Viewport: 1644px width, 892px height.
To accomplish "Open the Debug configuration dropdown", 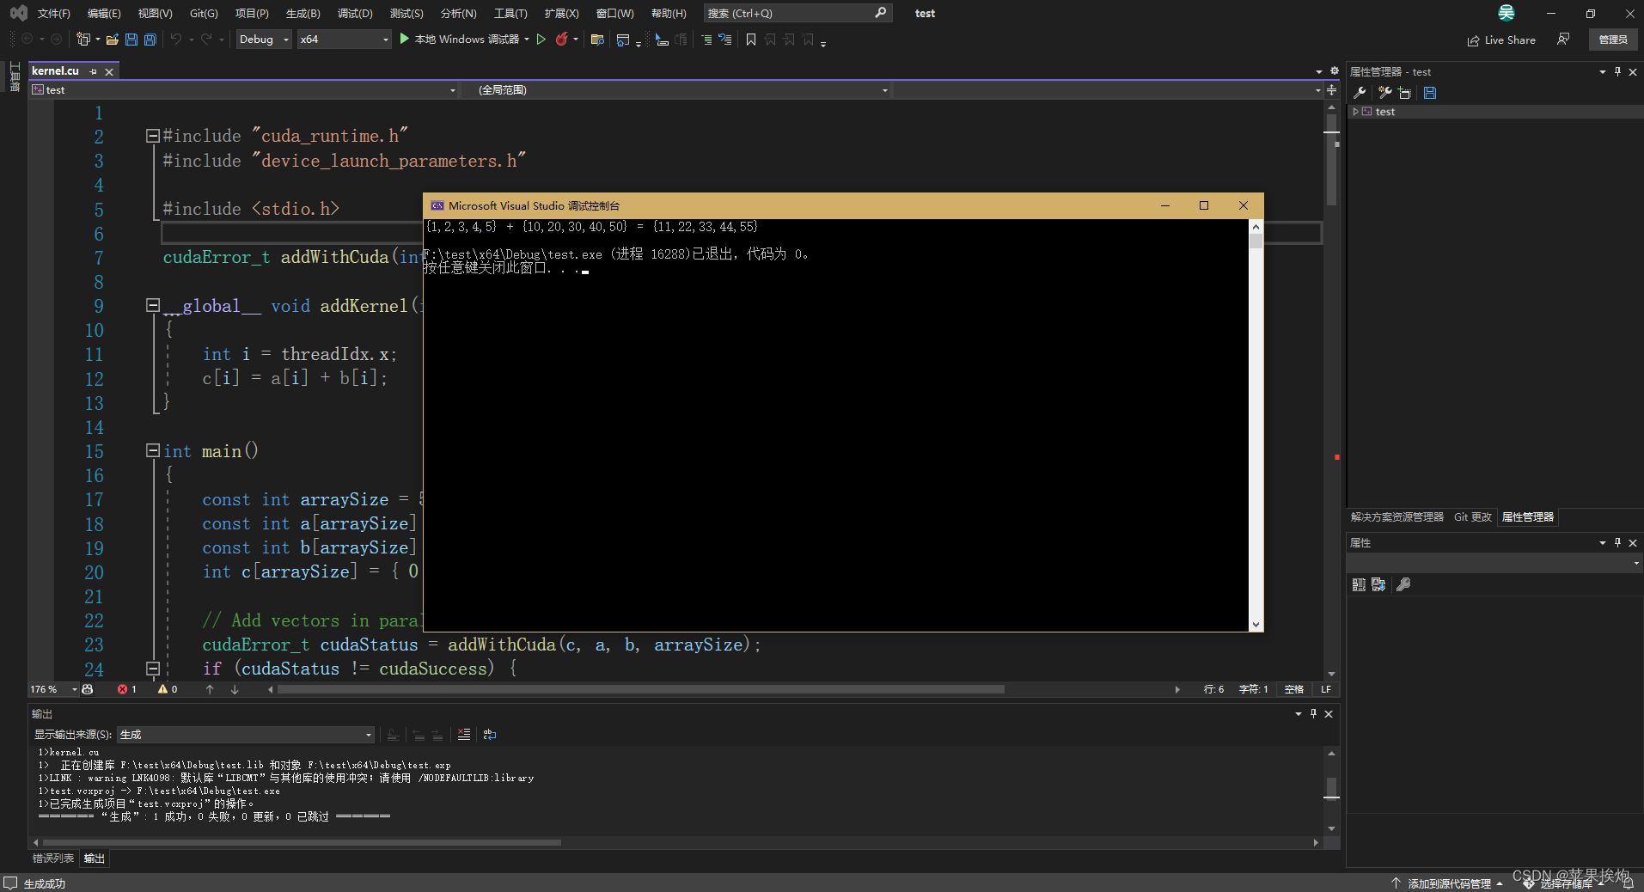I will (284, 39).
